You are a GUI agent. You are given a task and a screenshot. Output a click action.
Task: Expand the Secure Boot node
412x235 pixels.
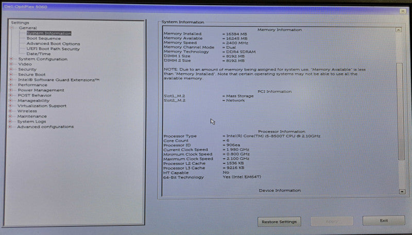click(x=11, y=74)
